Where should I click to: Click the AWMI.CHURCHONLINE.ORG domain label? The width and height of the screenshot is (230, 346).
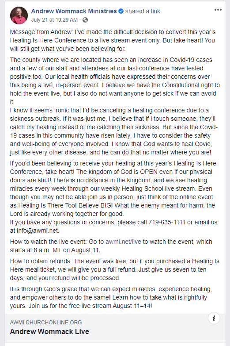46,323
